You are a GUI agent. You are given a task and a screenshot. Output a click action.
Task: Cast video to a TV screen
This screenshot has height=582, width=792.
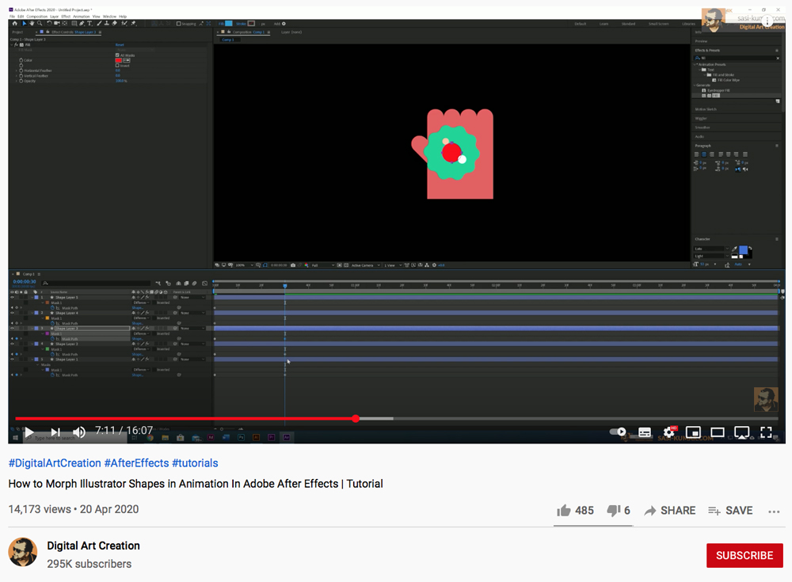[x=741, y=432]
